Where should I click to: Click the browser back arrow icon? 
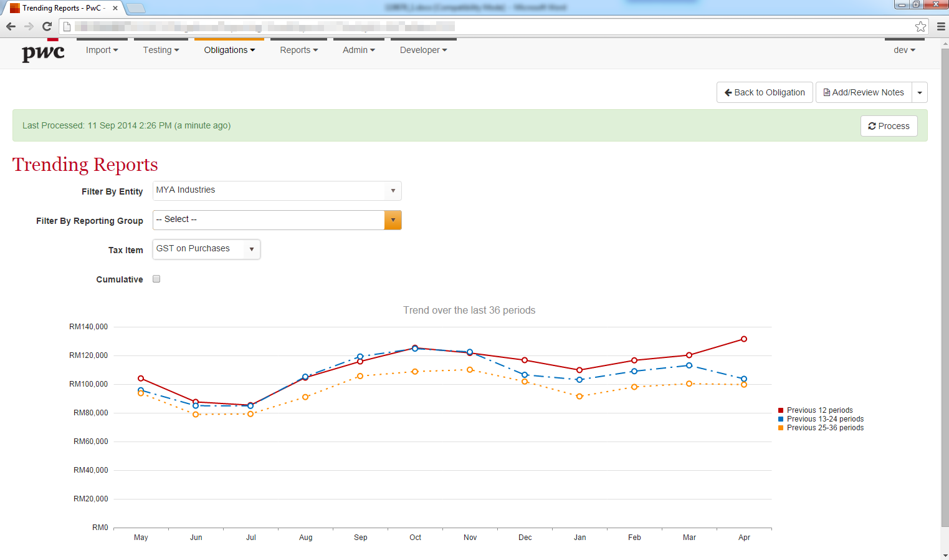(11, 26)
